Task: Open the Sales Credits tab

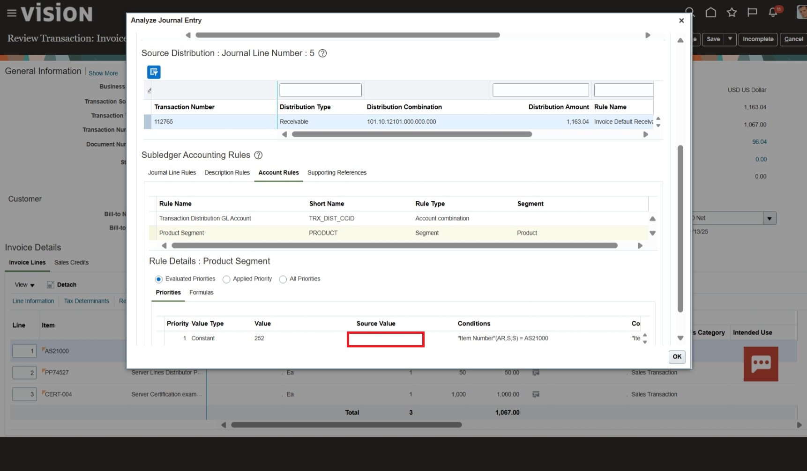Action: [71, 263]
